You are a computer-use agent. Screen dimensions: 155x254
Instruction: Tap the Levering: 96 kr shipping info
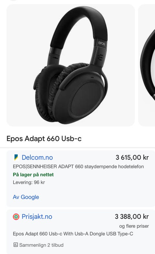pos(29,183)
